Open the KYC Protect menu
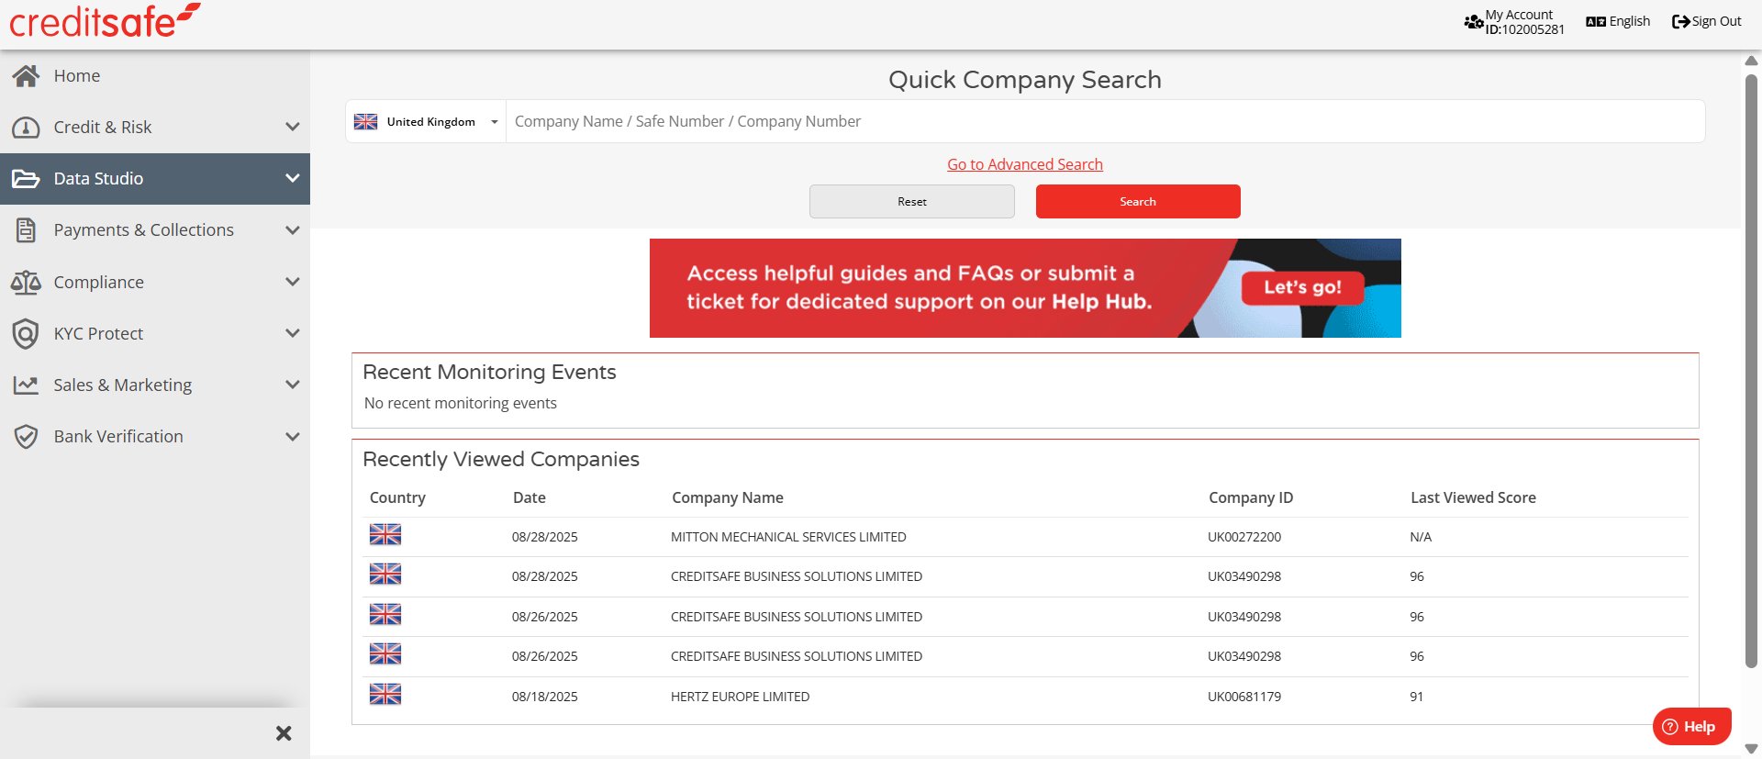The height and width of the screenshot is (759, 1762). pyautogui.click(x=155, y=333)
